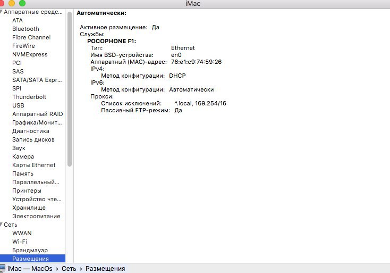Click the Активное размещение label

click(114, 27)
